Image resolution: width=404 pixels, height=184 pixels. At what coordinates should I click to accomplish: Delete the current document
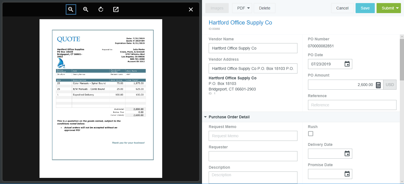(x=264, y=8)
